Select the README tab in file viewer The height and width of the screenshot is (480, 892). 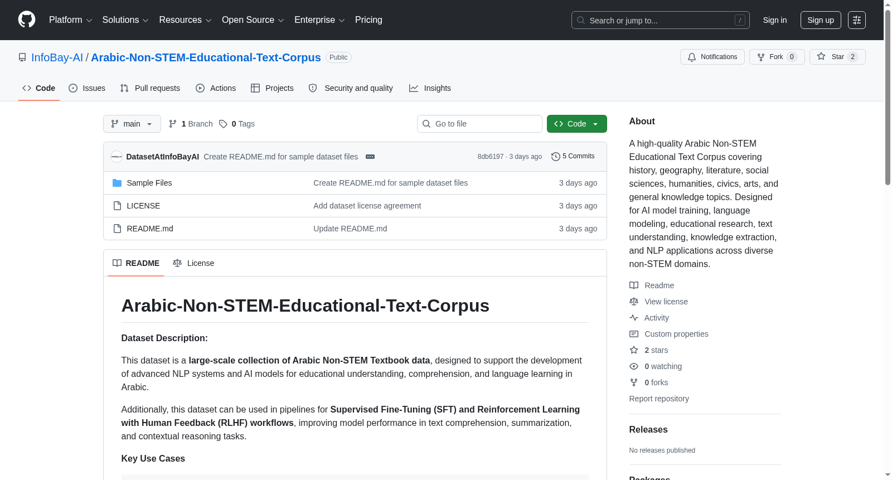135,263
